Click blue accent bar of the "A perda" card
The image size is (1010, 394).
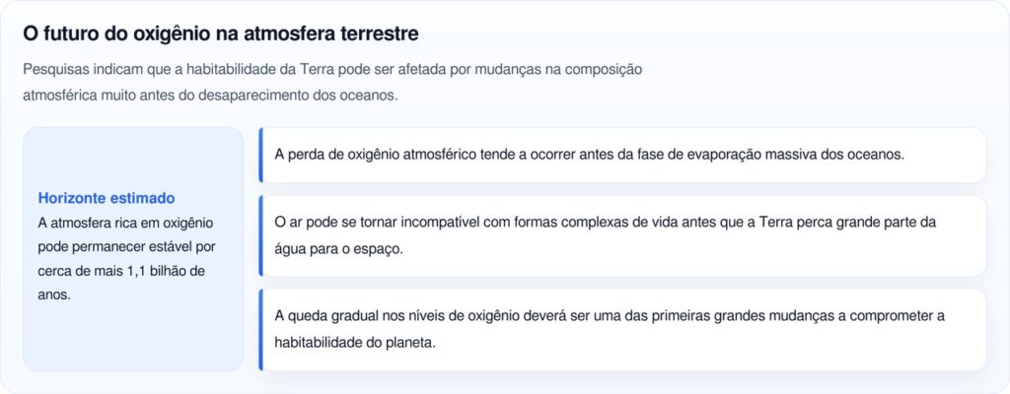tap(260, 155)
